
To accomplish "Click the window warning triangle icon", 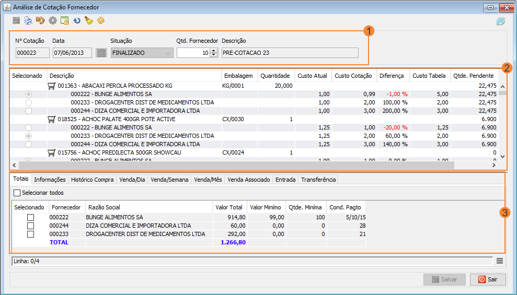I will pos(65,20).
